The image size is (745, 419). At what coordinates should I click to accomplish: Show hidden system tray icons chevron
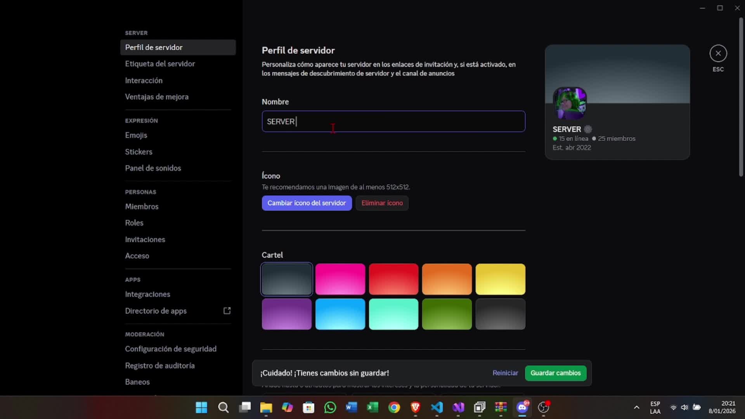coord(636,407)
